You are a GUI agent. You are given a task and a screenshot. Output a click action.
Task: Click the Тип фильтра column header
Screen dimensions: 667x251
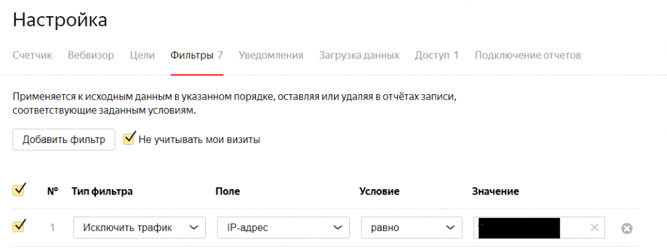click(102, 192)
